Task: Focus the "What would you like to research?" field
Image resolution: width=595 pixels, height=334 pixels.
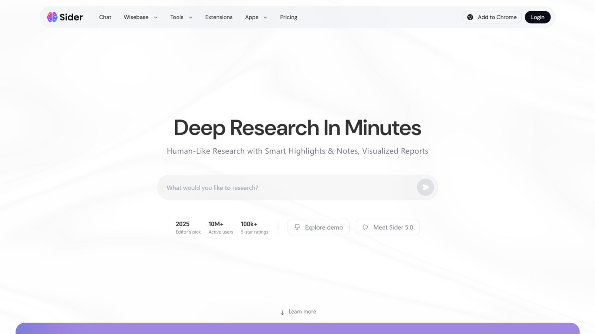Action: pyautogui.click(x=287, y=187)
